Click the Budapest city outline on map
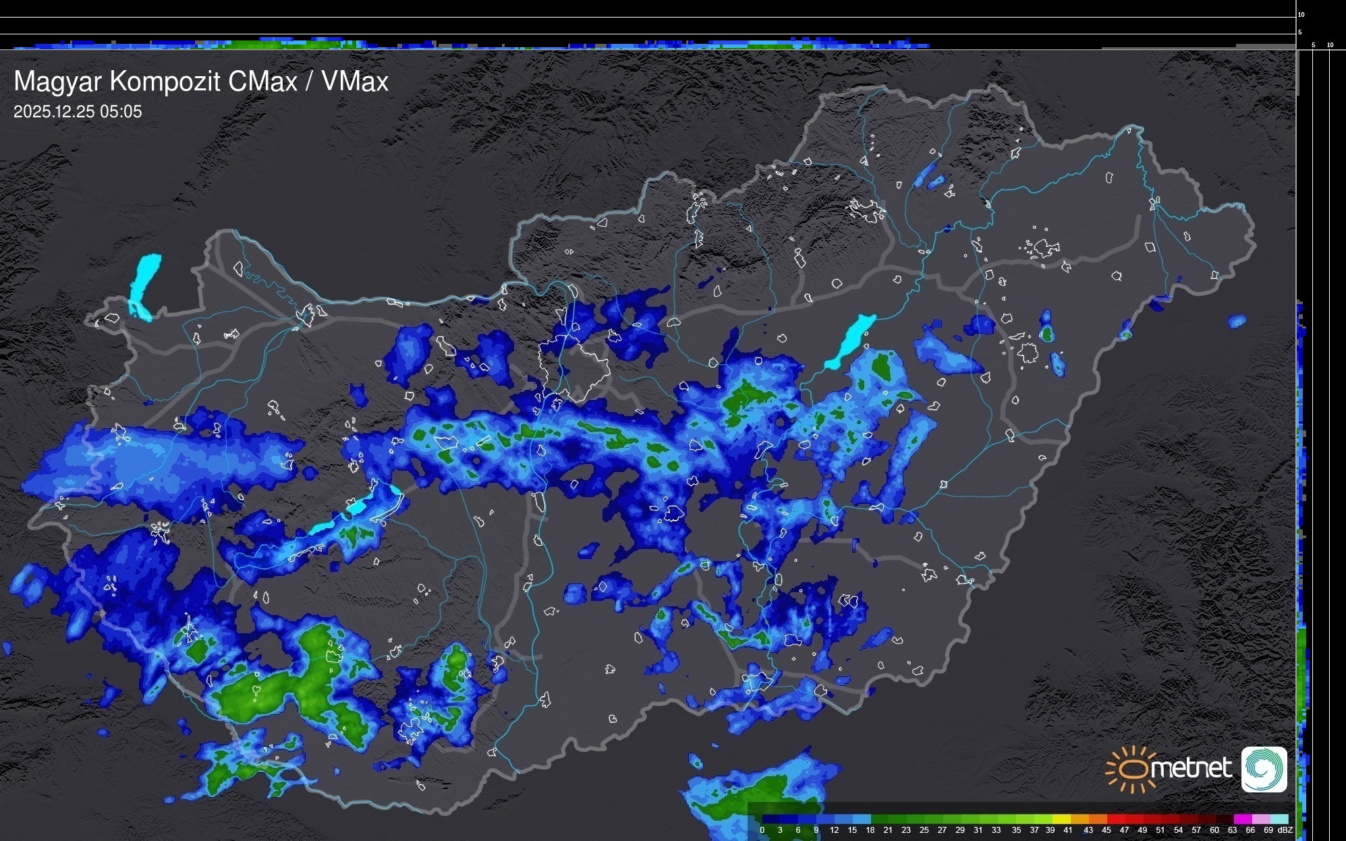1346x841 pixels. [573, 368]
